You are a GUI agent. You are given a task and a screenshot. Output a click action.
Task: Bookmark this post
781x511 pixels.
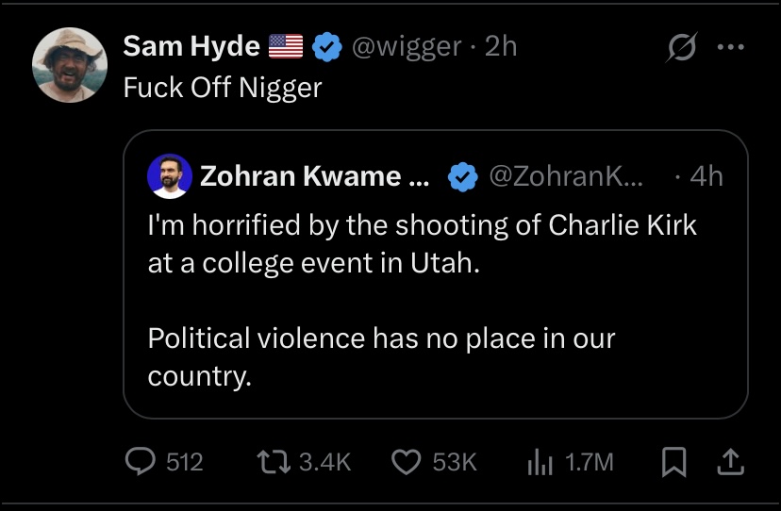[673, 461]
